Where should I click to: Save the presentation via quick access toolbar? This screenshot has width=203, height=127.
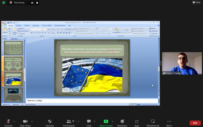tap(8, 22)
